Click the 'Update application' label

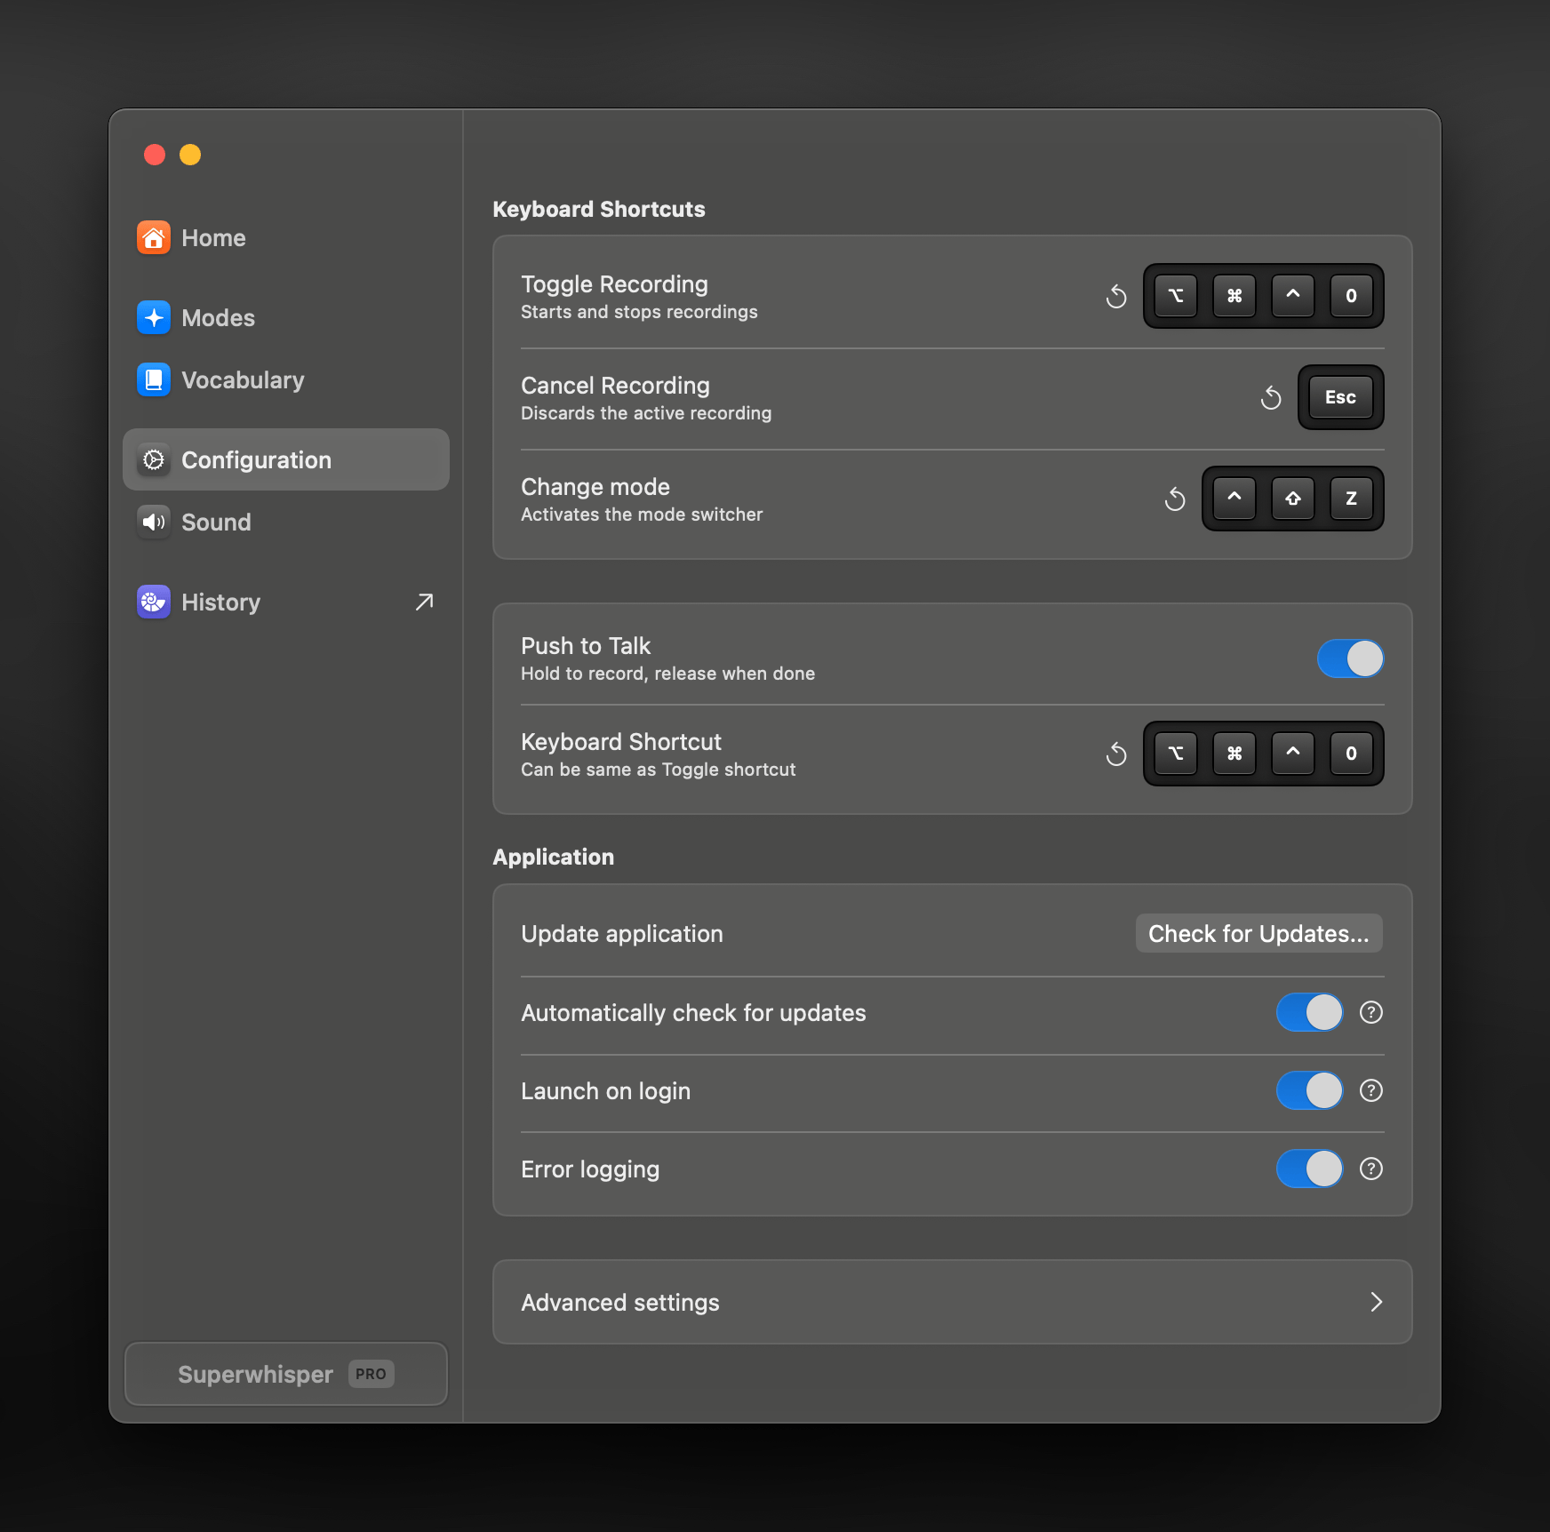[x=622, y=934]
